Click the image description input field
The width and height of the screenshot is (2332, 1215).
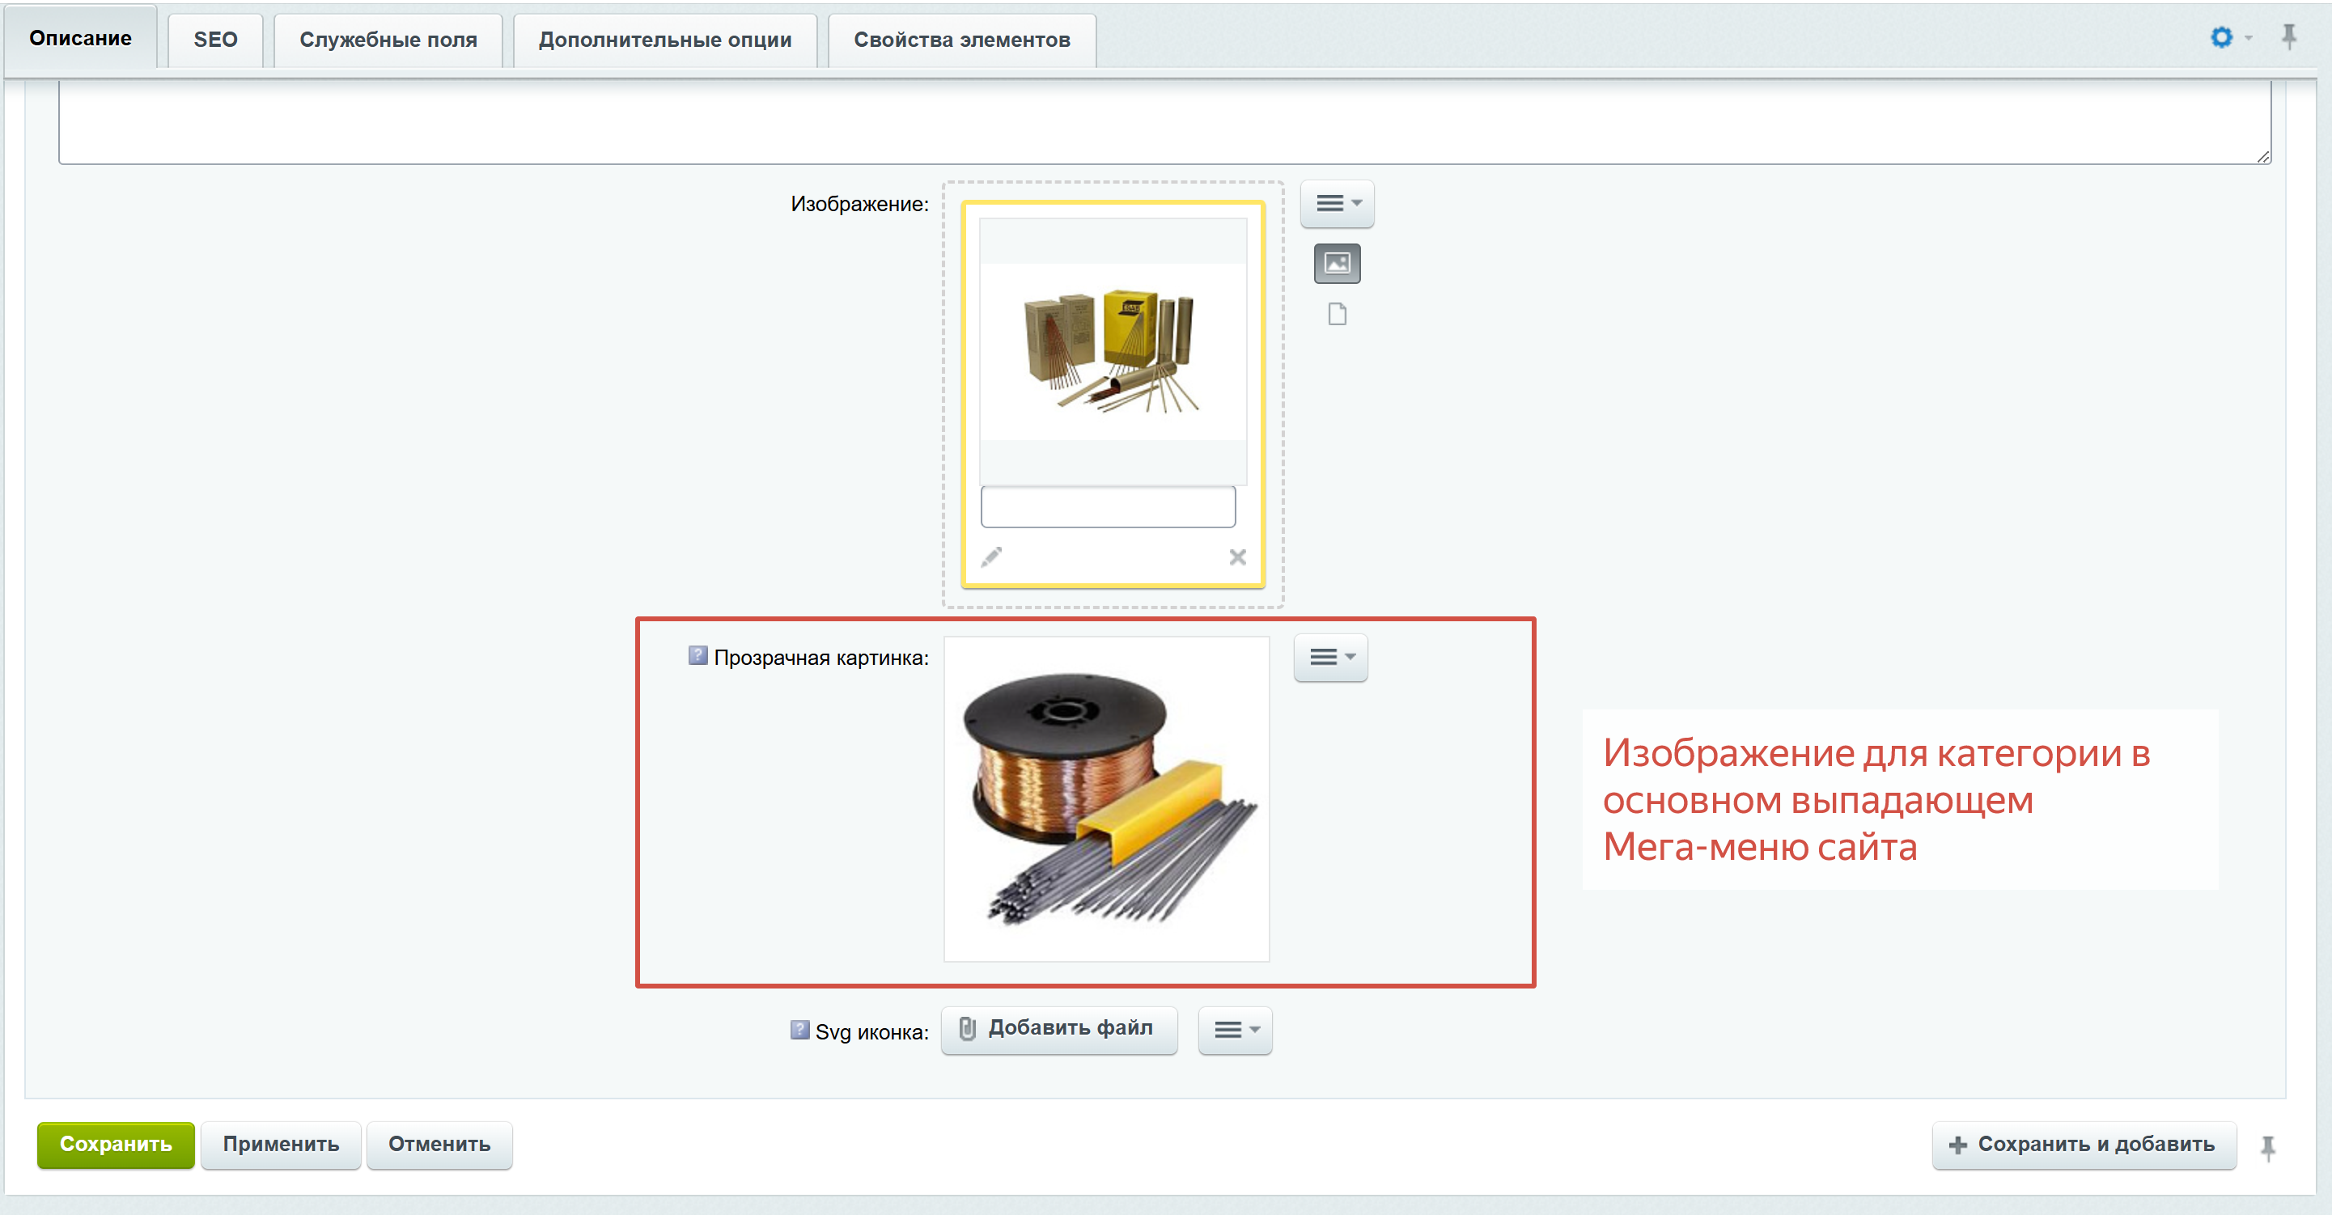pos(1107,507)
